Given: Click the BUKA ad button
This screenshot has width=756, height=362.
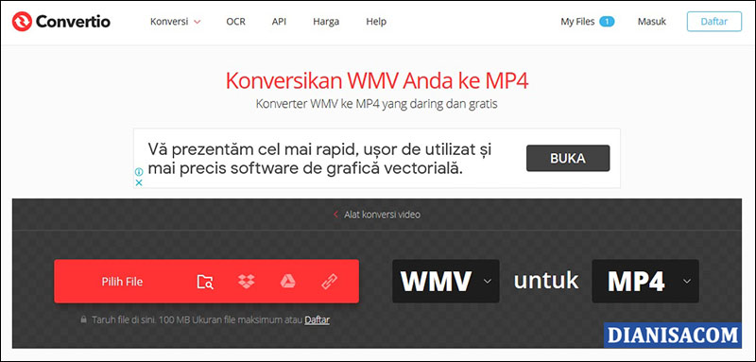Looking at the screenshot, I should click(568, 158).
